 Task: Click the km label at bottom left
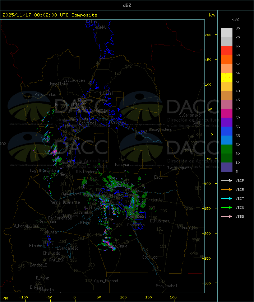5,298
